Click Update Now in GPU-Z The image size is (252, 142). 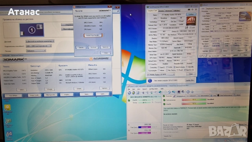click(190, 80)
